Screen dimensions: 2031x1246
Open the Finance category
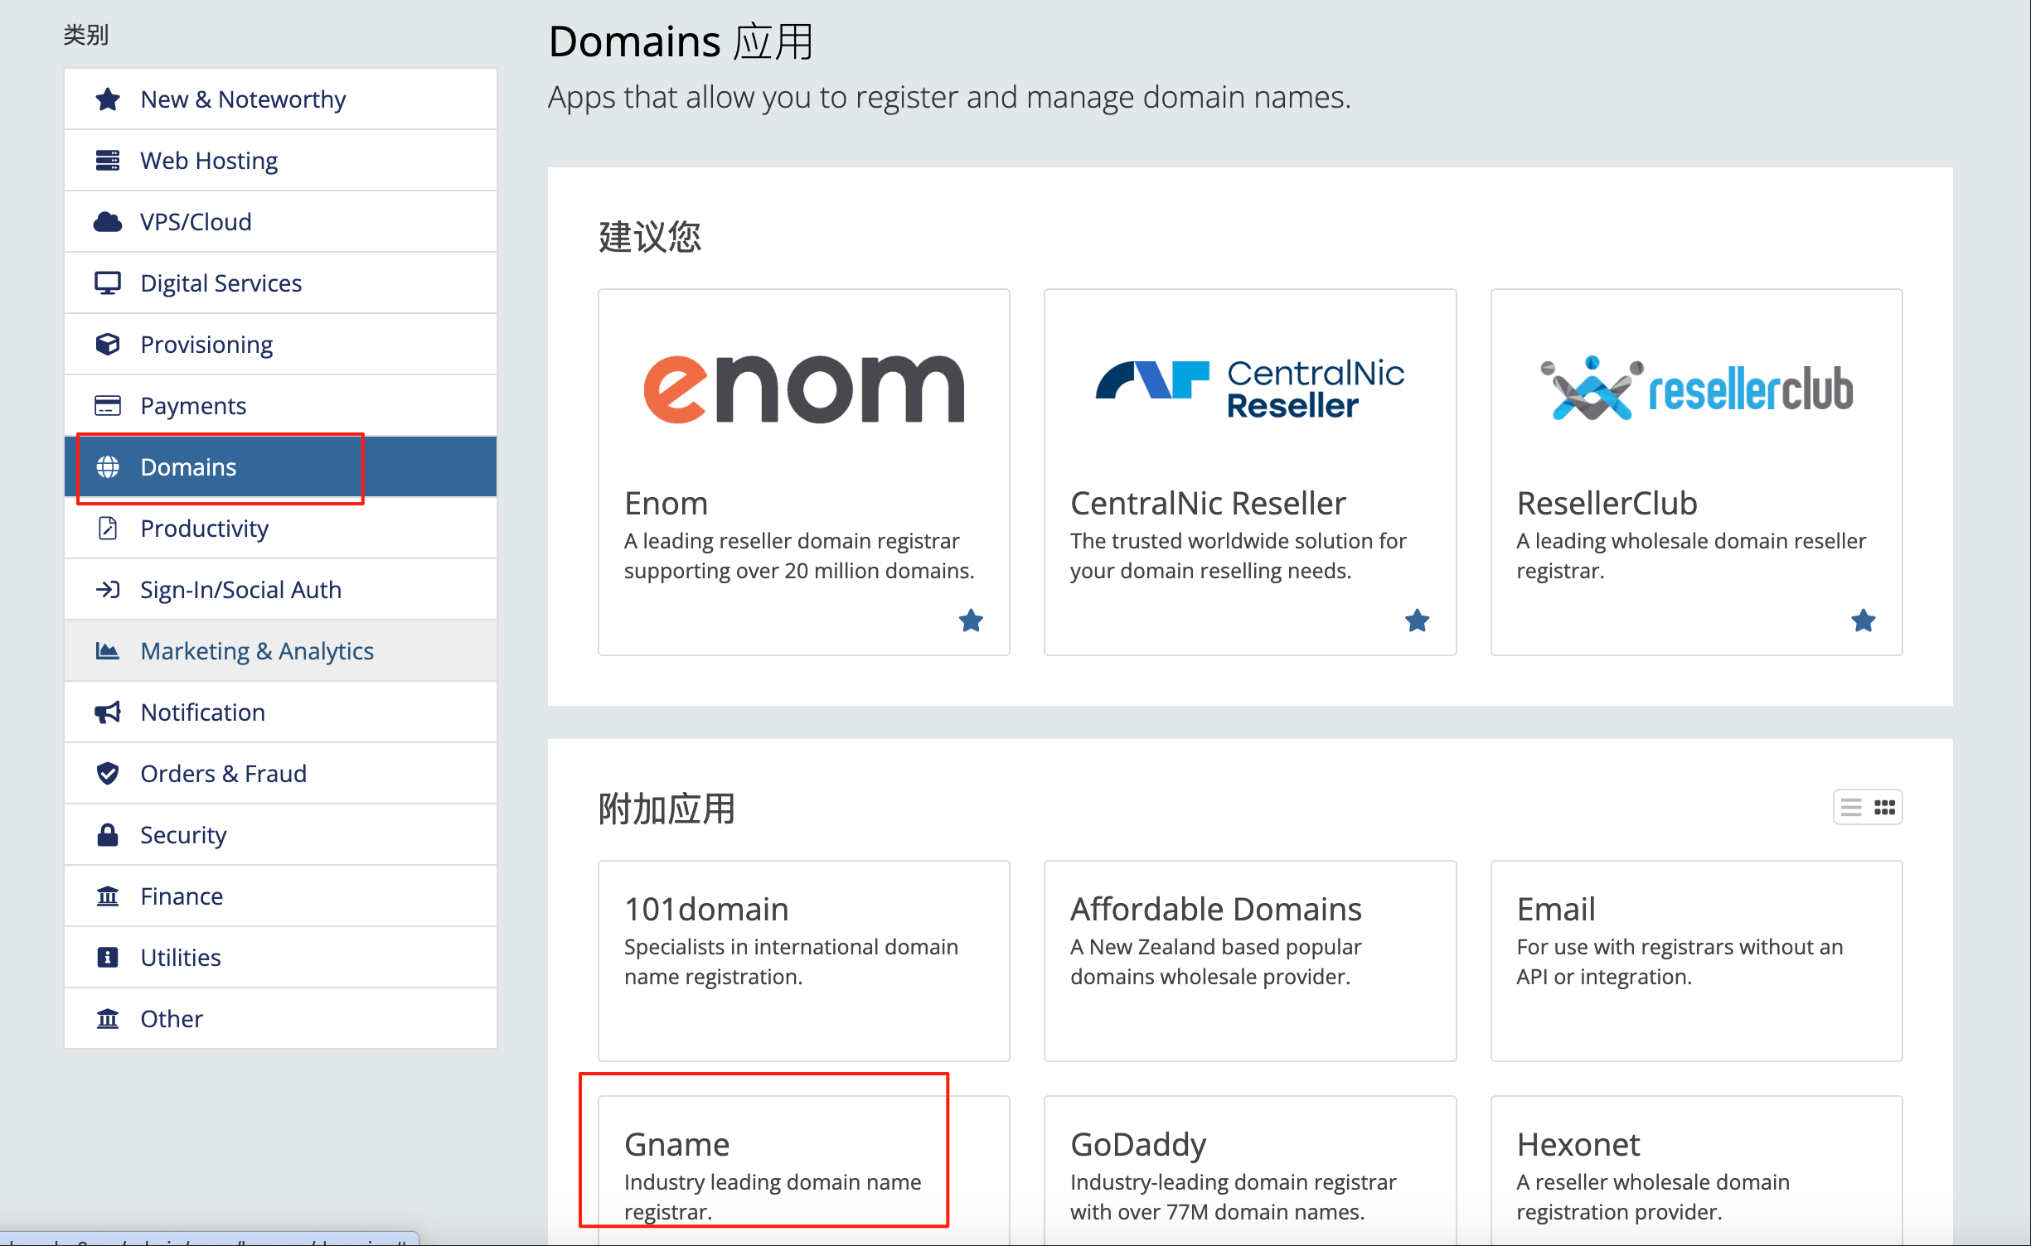tap(280, 896)
